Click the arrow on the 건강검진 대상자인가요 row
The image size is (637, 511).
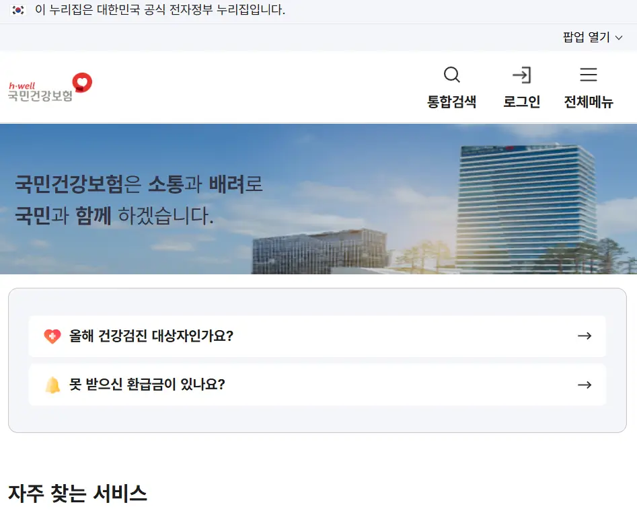585,336
